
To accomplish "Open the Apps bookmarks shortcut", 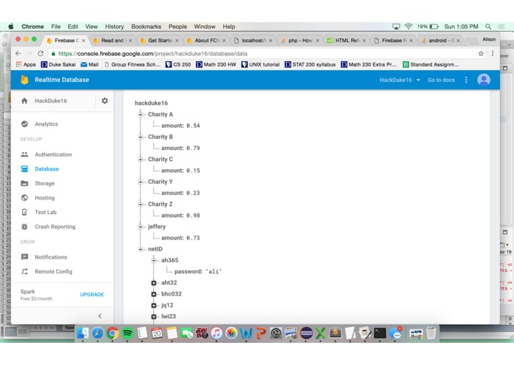I will (26, 64).
